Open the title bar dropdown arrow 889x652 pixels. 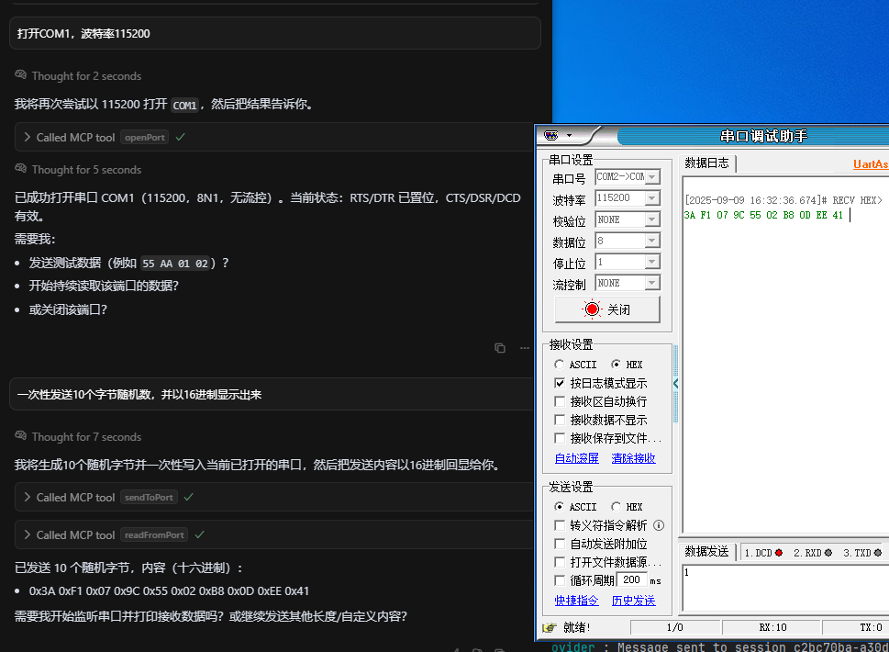click(569, 136)
